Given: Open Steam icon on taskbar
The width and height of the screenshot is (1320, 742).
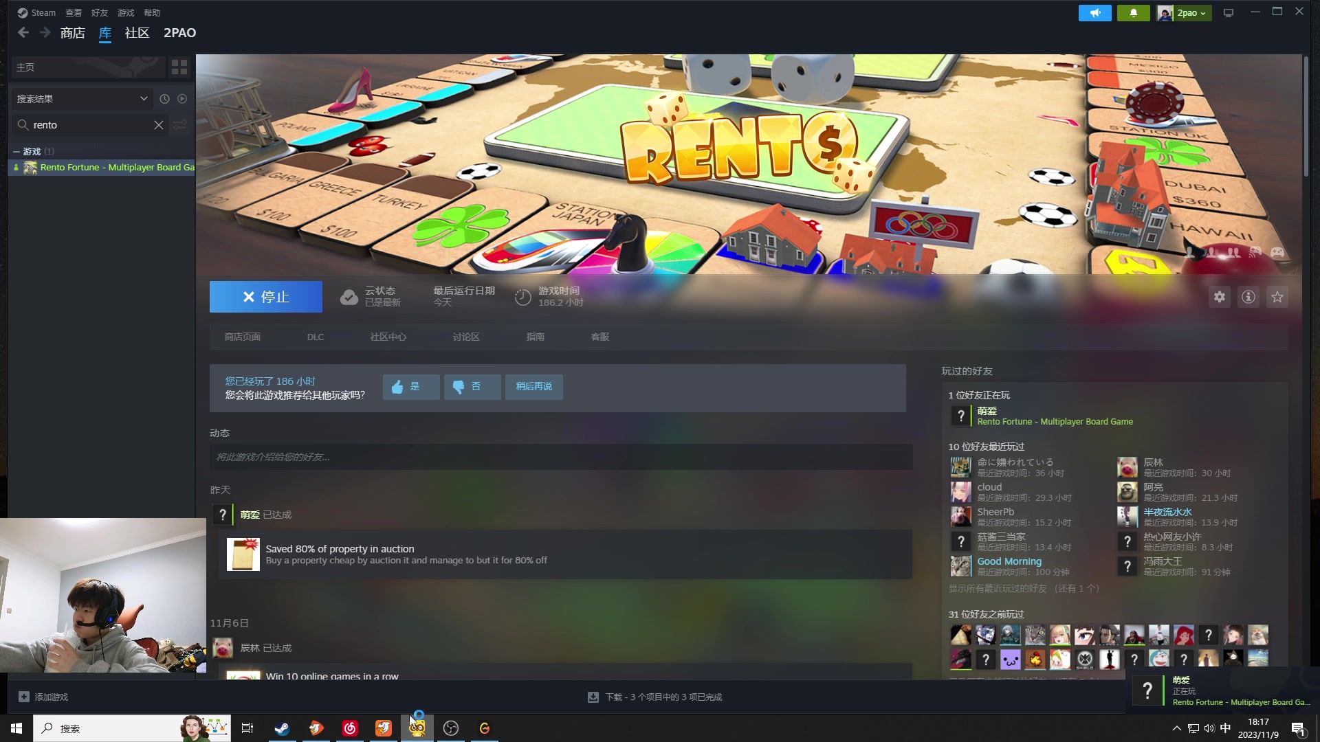Looking at the screenshot, I should click(282, 728).
